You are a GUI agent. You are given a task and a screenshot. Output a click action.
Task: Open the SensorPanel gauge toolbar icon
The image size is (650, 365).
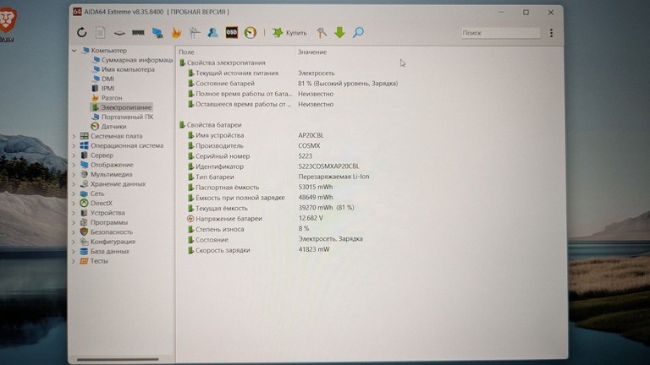(251, 33)
